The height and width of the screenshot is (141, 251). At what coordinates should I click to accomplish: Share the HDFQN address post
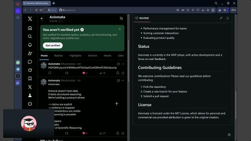tap(123, 73)
